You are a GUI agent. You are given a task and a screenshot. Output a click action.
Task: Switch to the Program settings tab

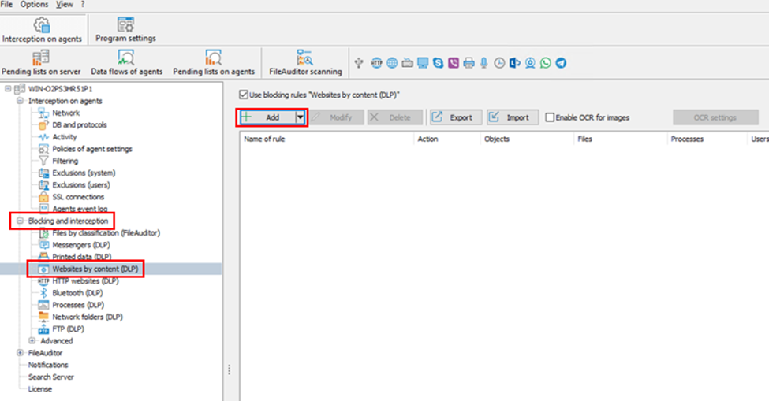click(125, 29)
